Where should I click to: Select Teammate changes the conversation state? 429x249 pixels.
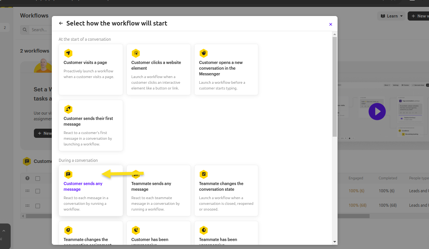(x=226, y=190)
